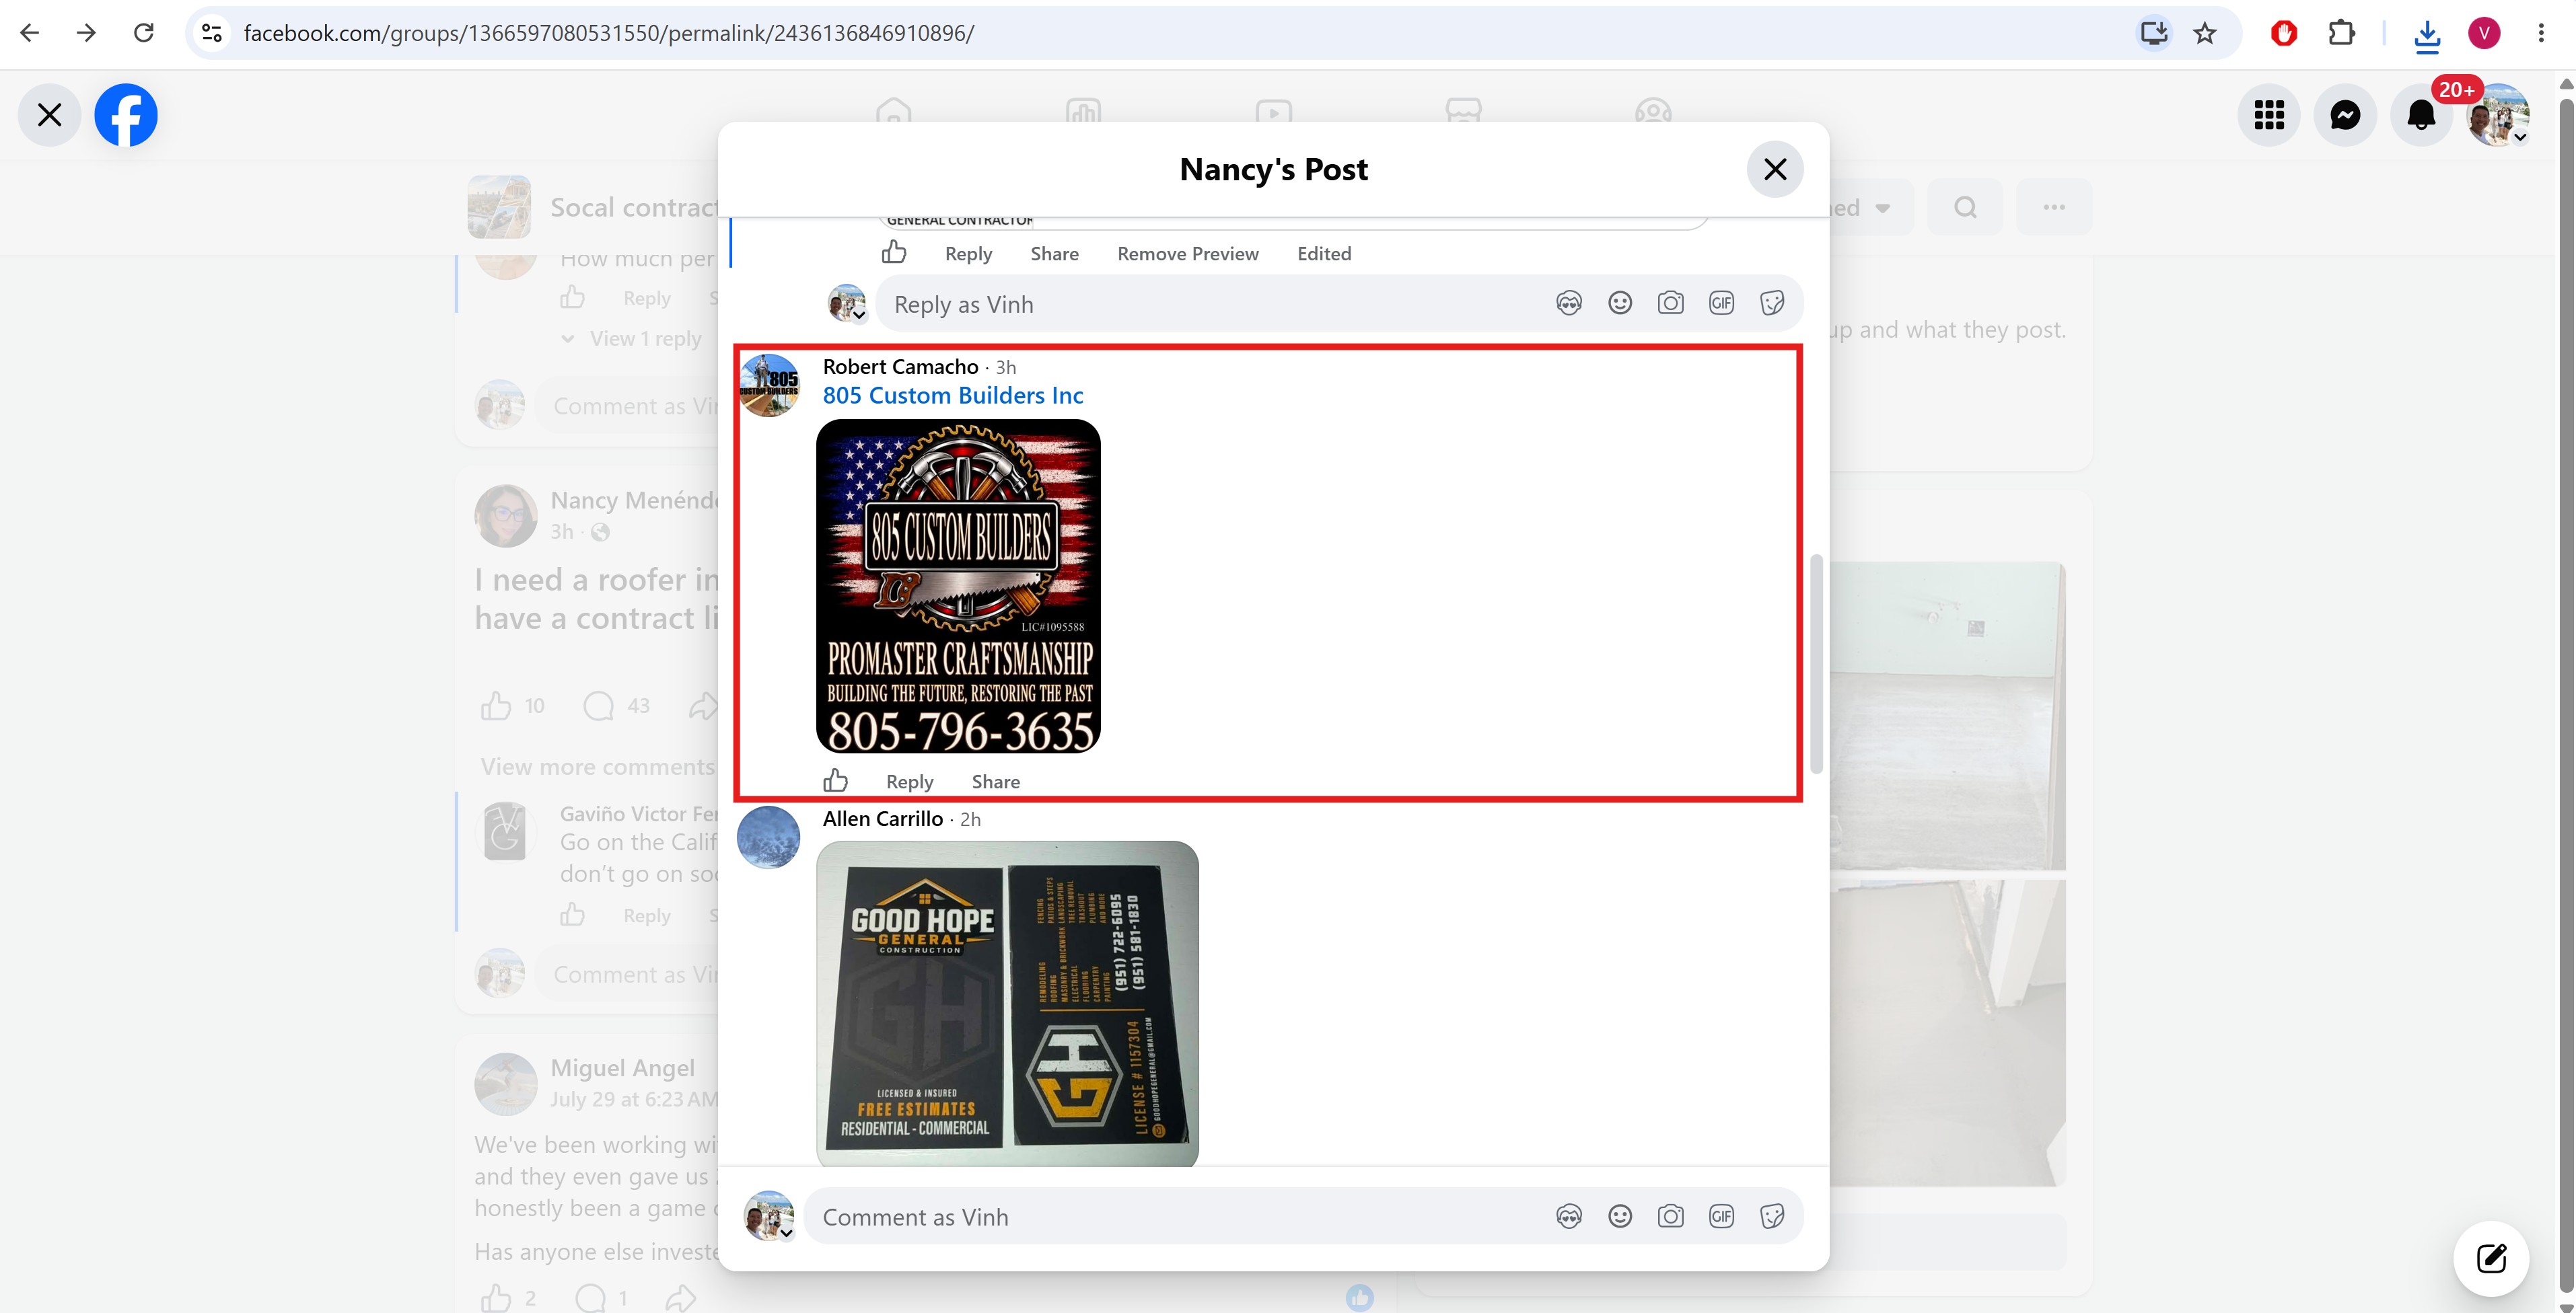
Task: Click Allen Carrillo's profile picture
Action: [768, 837]
